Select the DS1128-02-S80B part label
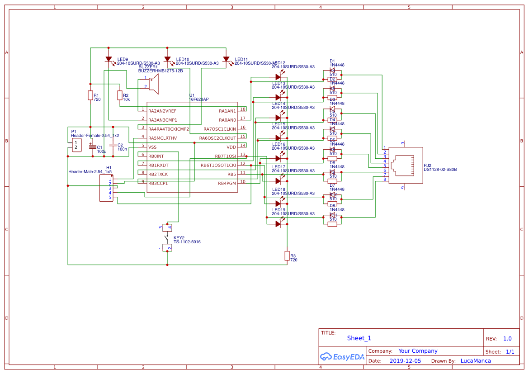This screenshot has width=529, height=374. pyautogui.click(x=440, y=170)
